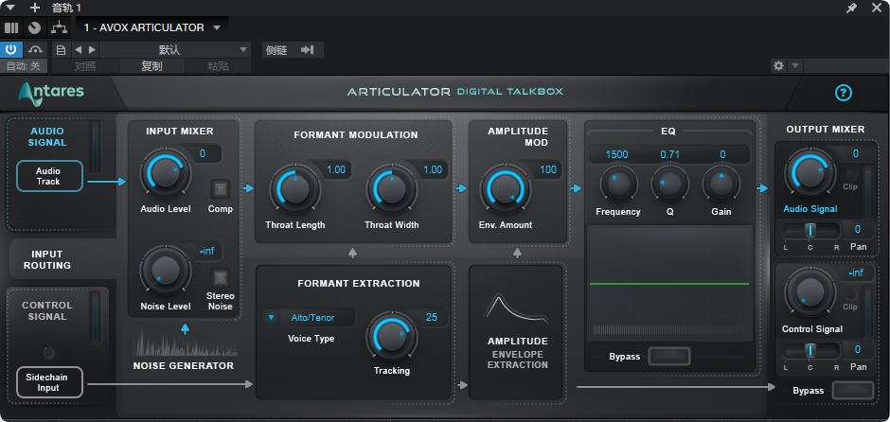Click the EQ gain value 0
This screenshot has height=422, width=890.
(x=722, y=155)
